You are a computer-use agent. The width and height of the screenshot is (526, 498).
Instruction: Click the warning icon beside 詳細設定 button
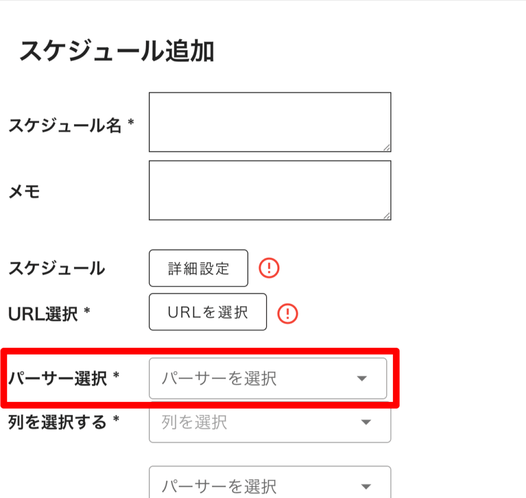coord(269,268)
